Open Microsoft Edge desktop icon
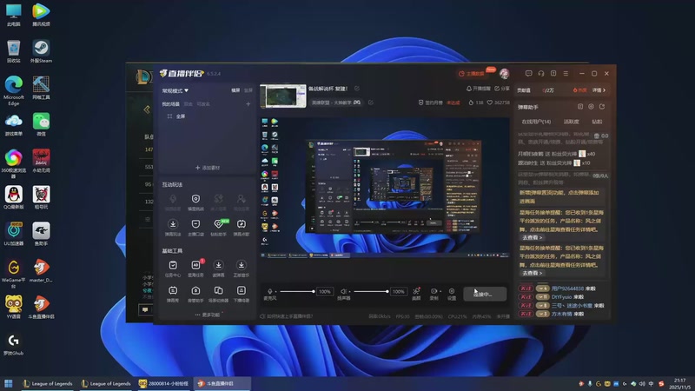695x391 pixels. 13,90
